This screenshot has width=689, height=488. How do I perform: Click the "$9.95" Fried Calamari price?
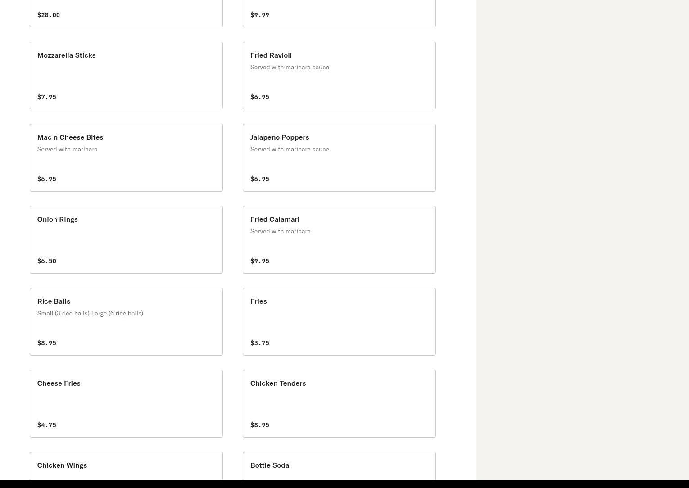(260, 261)
